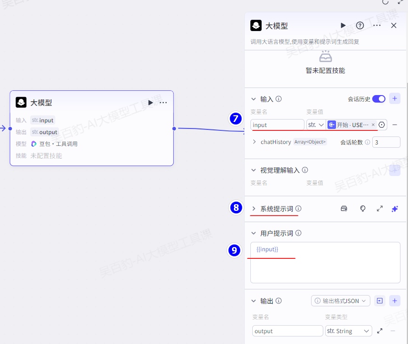408x344 pixels.
Task: Click the 豆包·工具调用 model label on node
Action: tap(58, 144)
